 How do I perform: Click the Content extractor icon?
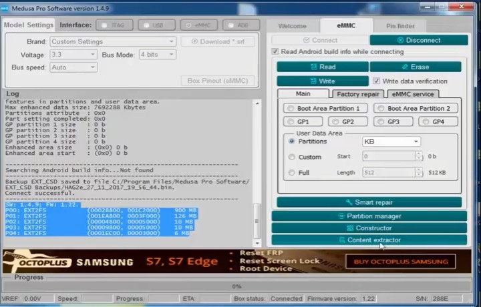[x=342, y=240]
